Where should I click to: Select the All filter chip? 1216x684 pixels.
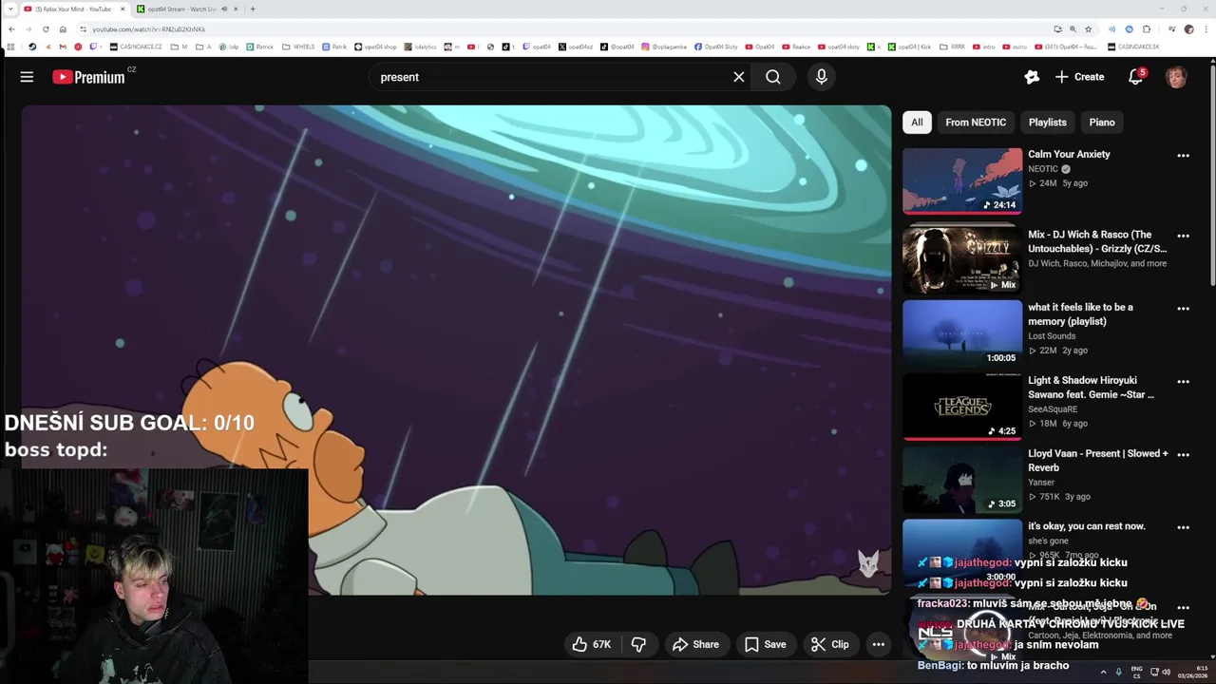coord(917,122)
